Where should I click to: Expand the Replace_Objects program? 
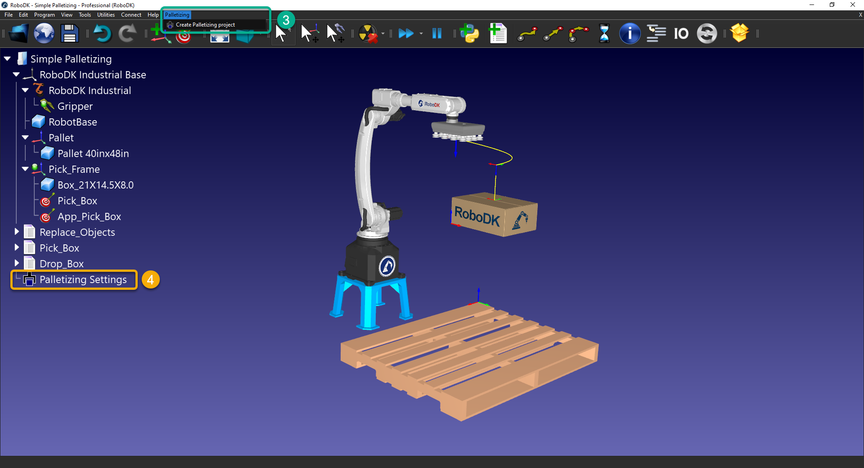tap(17, 231)
